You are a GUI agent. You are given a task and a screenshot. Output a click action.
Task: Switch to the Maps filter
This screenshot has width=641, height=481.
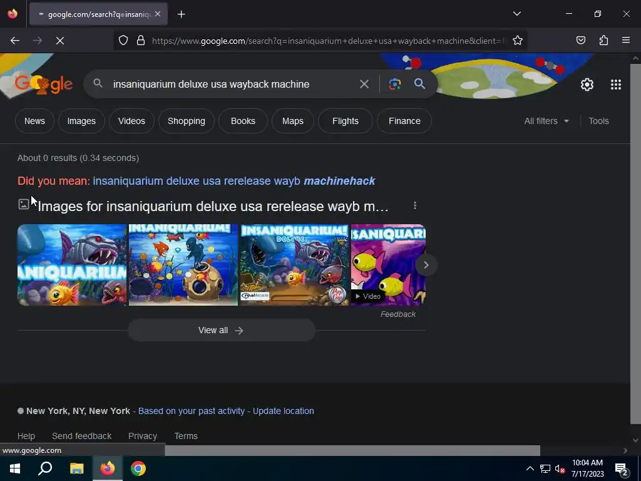[x=293, y=121]
